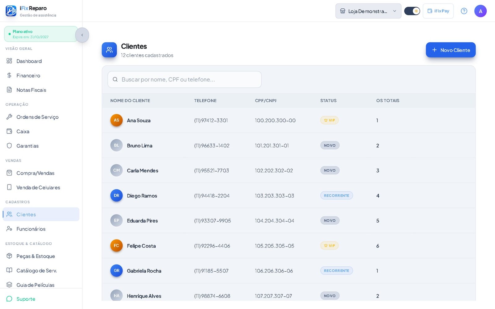Click the VIP badge for Felipe Costa
The height and width of the screenshot is (309, 495).
click(x=329, y=246)
